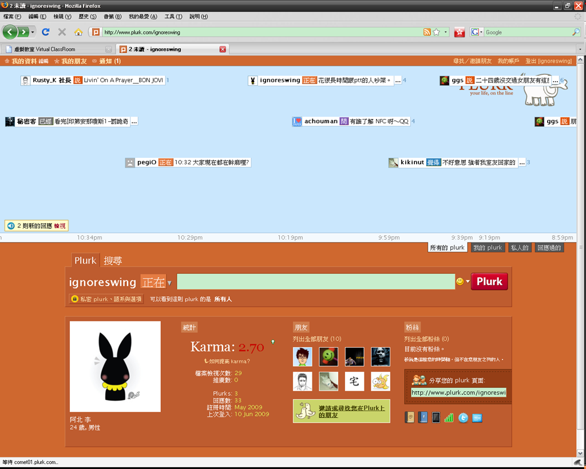Viewport: 586px width, 469px height.
Task: Close the ignoreswing browser tab
Action: pos(223,49)
